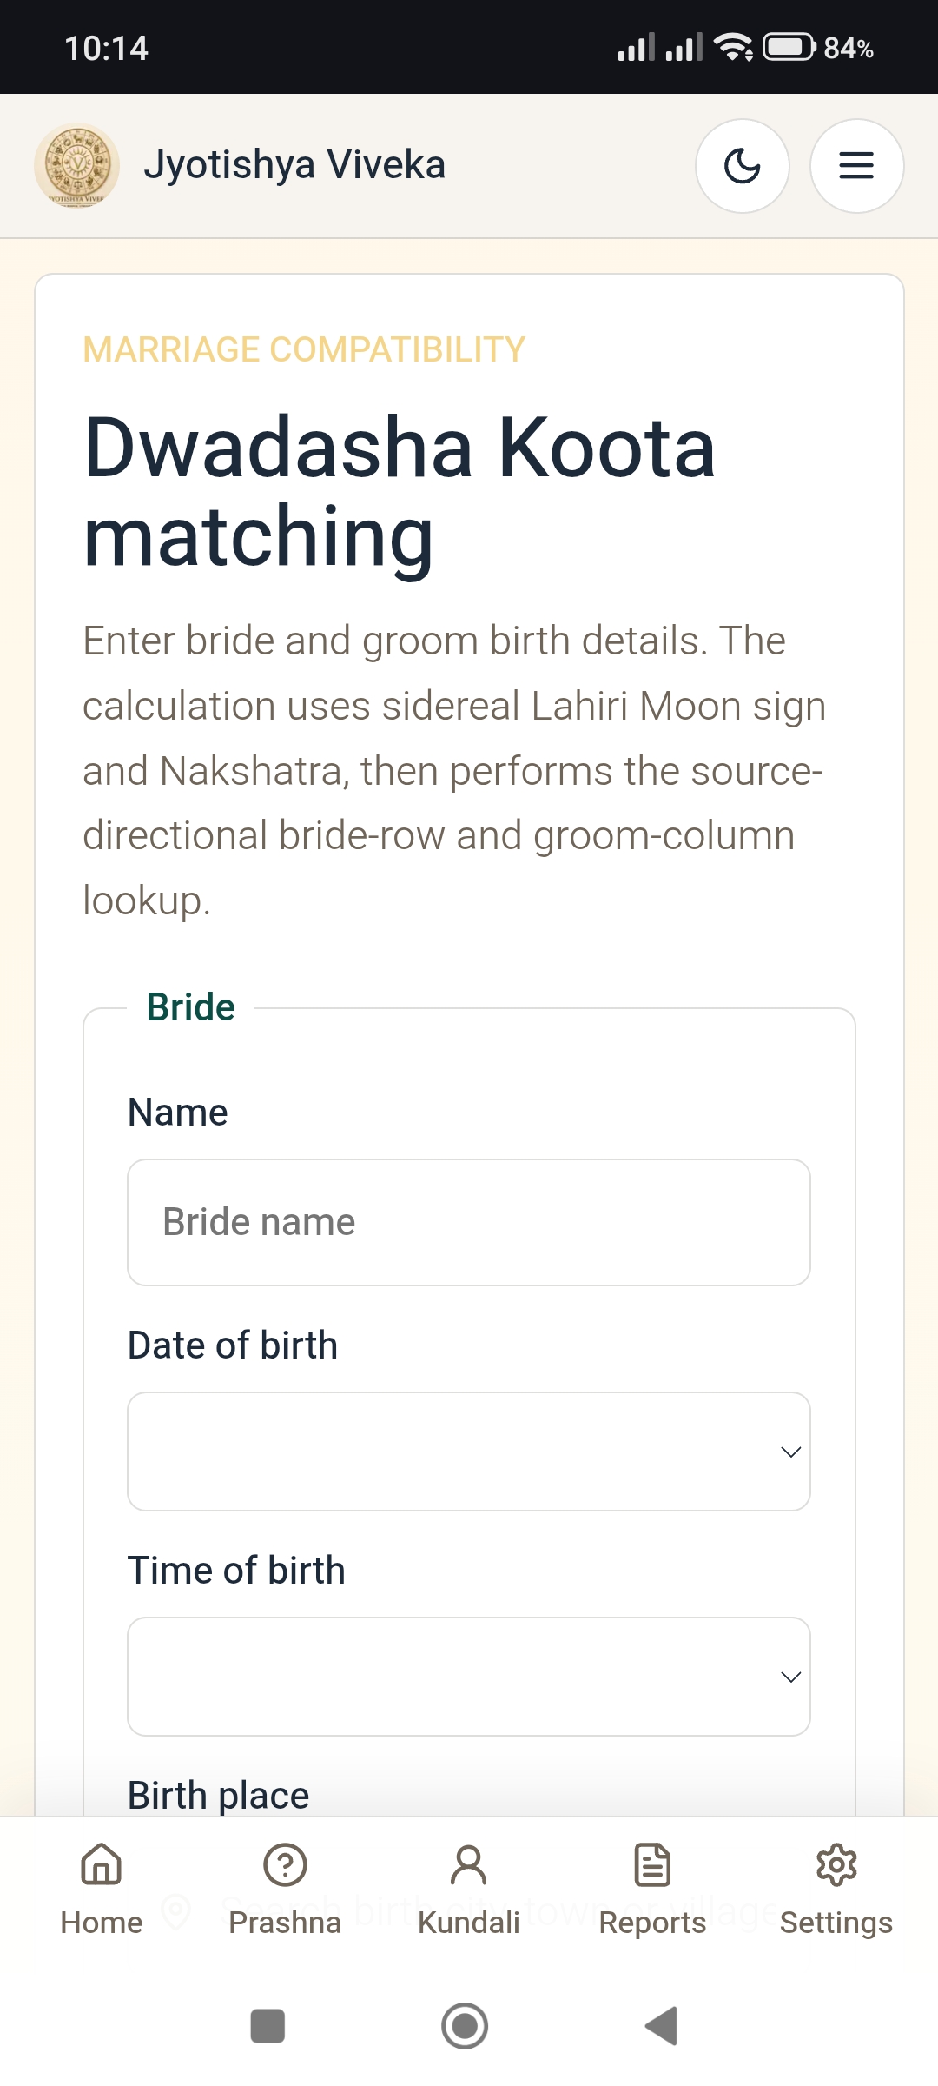938x2086 pixels.
Task: Tap the Jyotishya Viveka logo
Action: pyautogui.click(x=76, y=166)
